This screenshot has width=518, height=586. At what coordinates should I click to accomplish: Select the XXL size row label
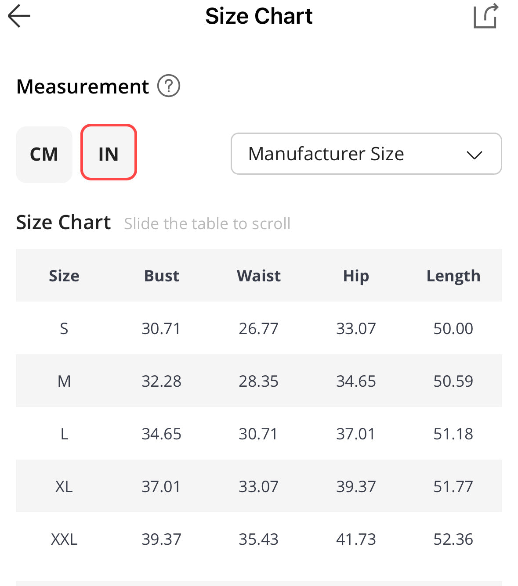tap(64, 539)
